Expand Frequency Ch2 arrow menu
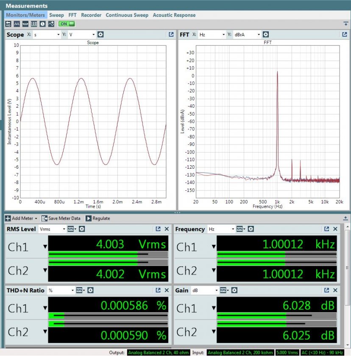 214,270
